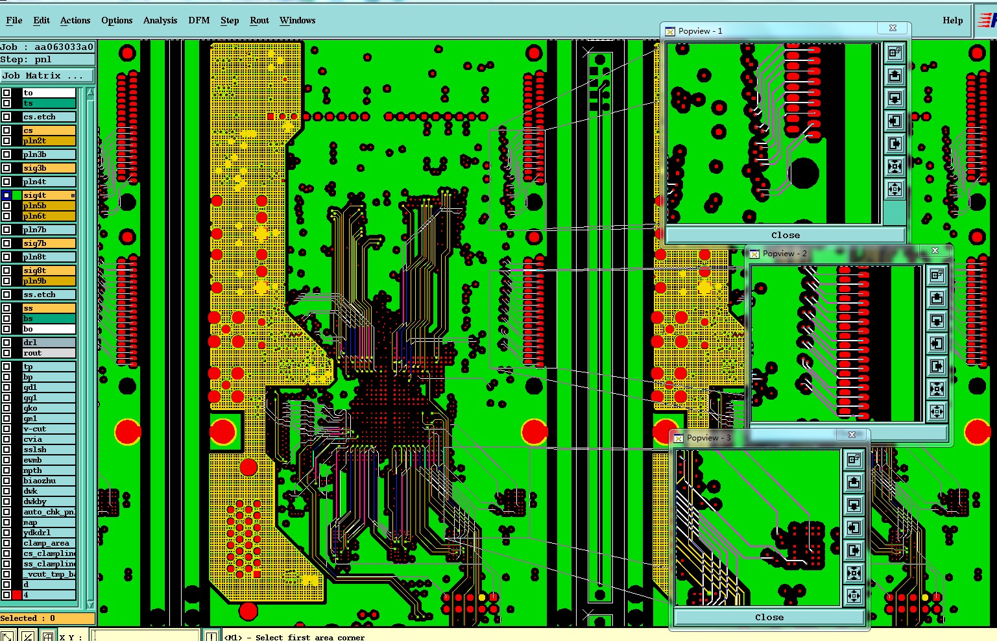Click layer list scrollbar down arrow
Screen dimensions: 997x641
tap(90, 603)
